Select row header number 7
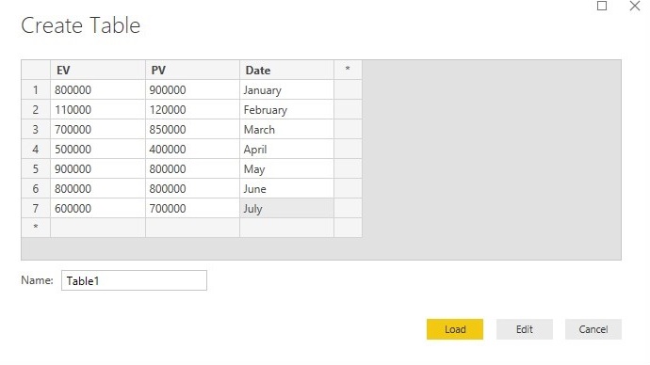This screenshot has height=365, width=650. (x=36, y=208)
